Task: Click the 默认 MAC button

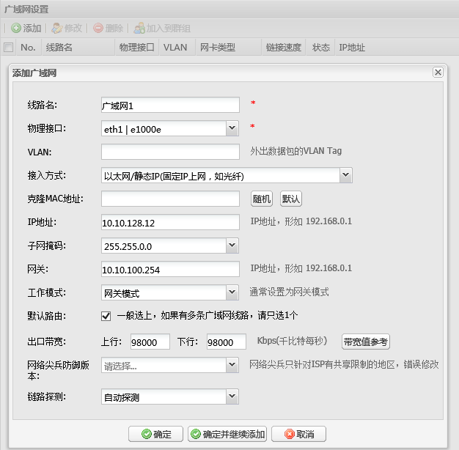Action: (291, 199)
